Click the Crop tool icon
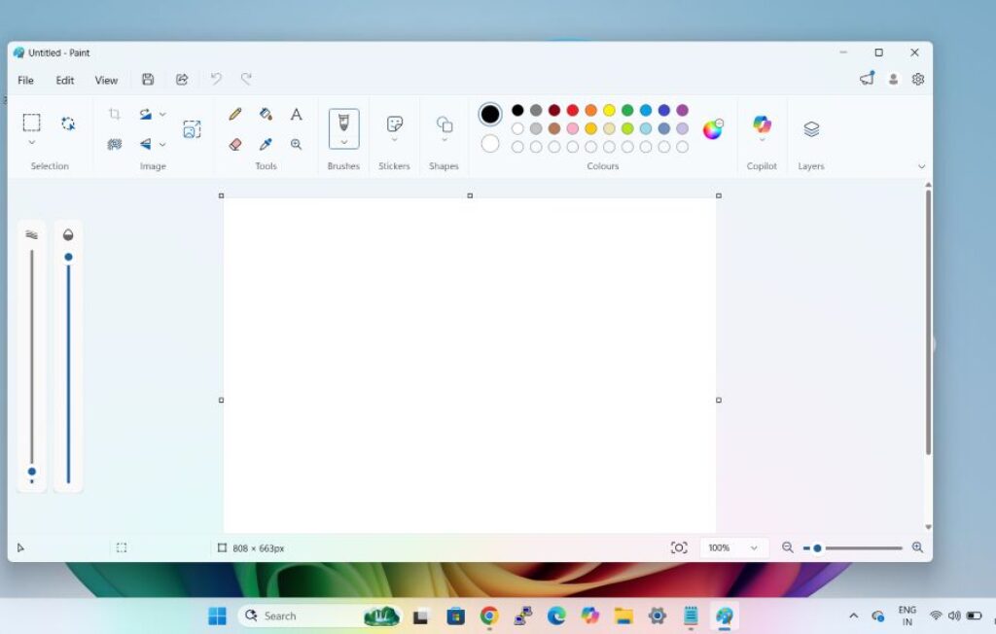This screenshot has width=996, height=634. coord(115,115)
